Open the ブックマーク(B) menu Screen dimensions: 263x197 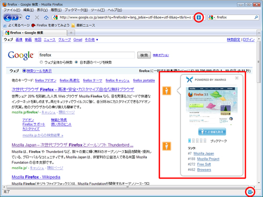(76, 10)
